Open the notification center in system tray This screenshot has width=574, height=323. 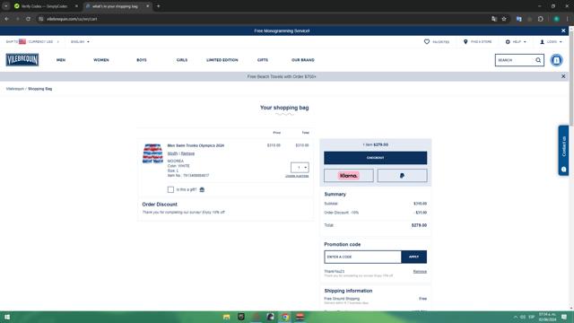pos(564,317)
